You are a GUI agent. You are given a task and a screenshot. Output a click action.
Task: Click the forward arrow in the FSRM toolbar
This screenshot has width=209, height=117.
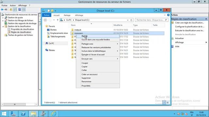[x=6, y=9]
